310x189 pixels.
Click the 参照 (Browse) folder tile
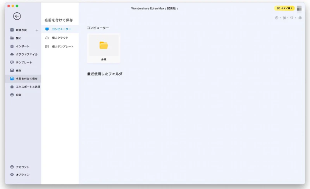(x=103, y=48)
